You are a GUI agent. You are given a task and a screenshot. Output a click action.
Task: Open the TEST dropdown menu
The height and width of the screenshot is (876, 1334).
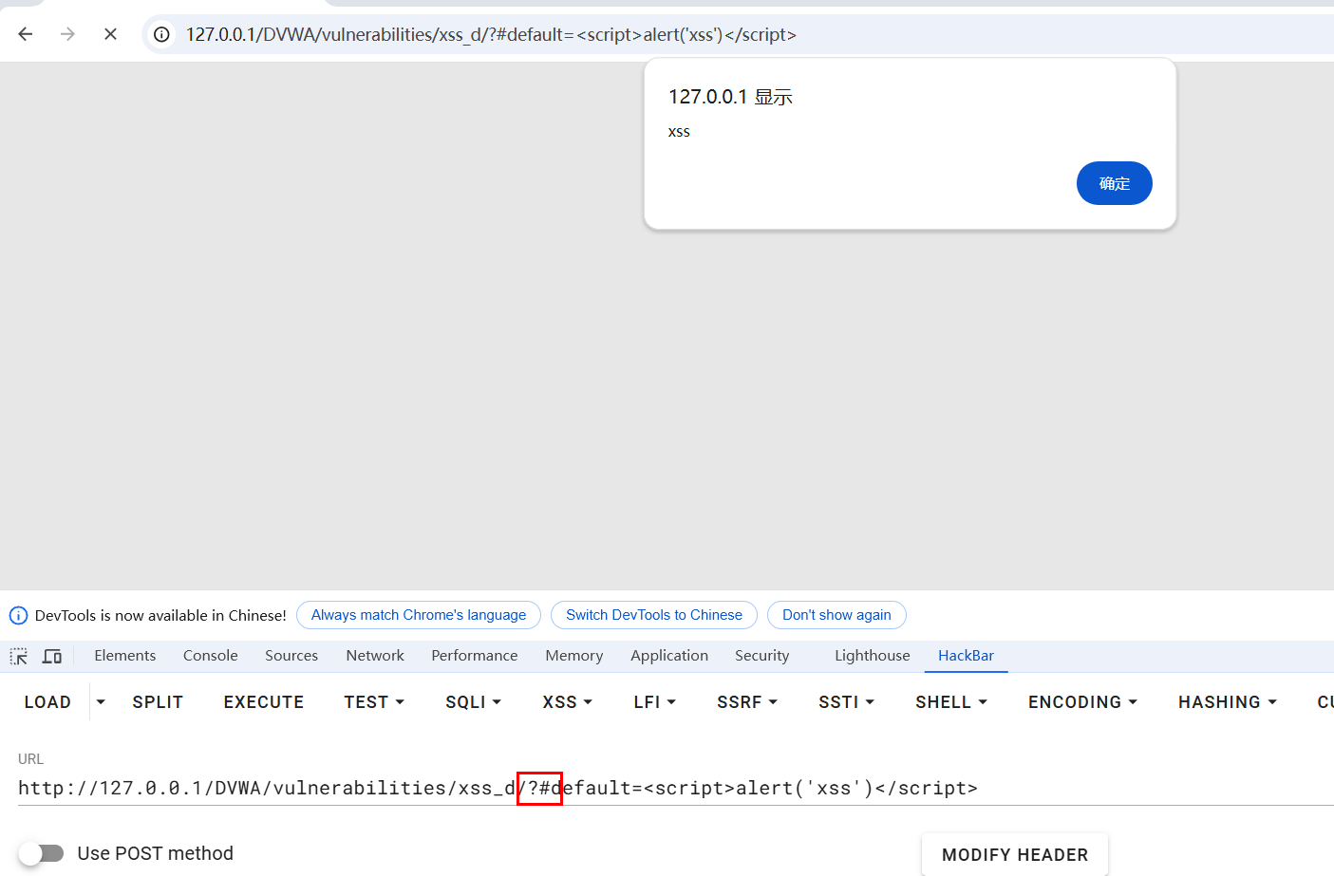coord(374,702)
